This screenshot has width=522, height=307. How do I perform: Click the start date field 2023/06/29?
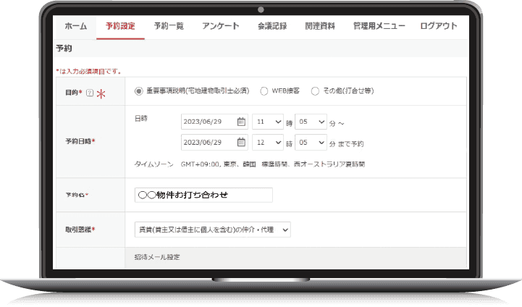click(x=207, y=122)
